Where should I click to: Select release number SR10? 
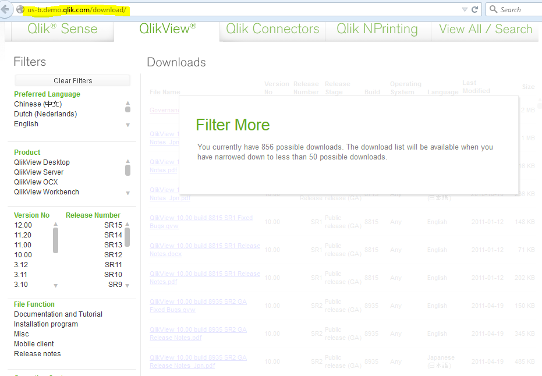click(114, 275)
